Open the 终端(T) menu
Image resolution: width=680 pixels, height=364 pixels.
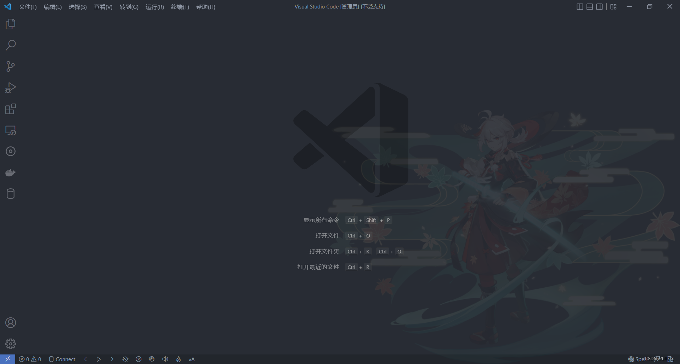pyautogui.click(x=180, y=7)
